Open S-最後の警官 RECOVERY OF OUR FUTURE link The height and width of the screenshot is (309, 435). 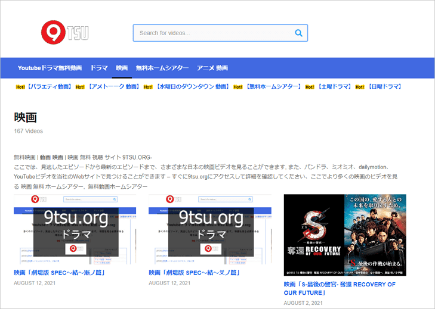(x=340, y=289)
